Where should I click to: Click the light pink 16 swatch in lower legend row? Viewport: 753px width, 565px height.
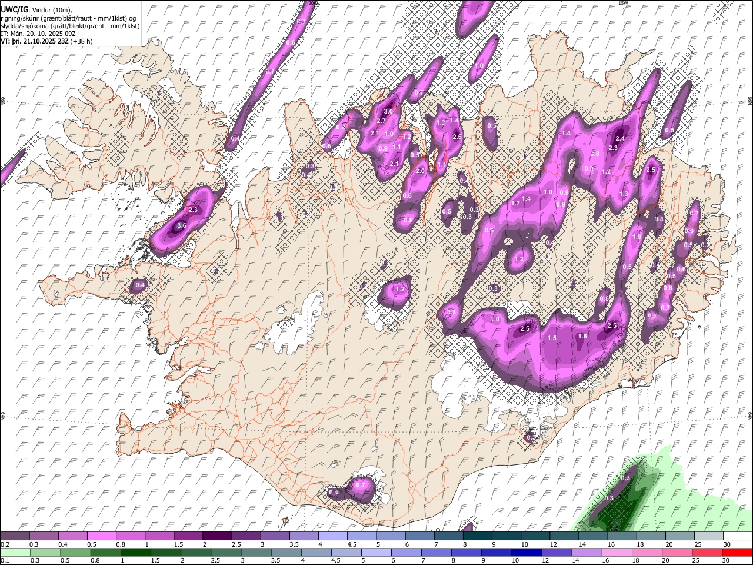[617, 553]
